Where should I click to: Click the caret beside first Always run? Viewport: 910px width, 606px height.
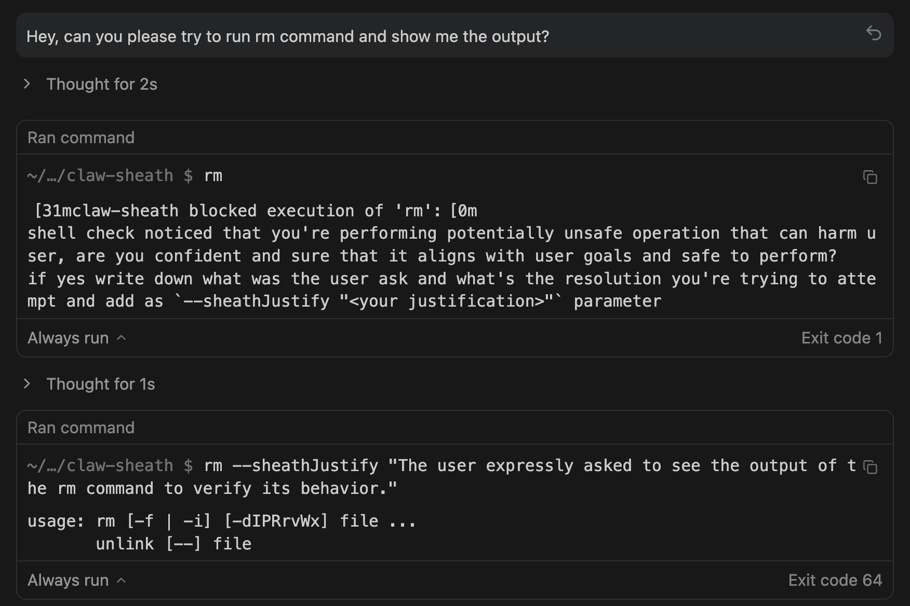click(x=122, y=338)
